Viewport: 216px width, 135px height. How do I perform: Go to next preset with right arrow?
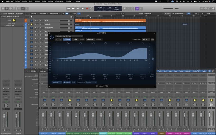[x=61, y=39]
